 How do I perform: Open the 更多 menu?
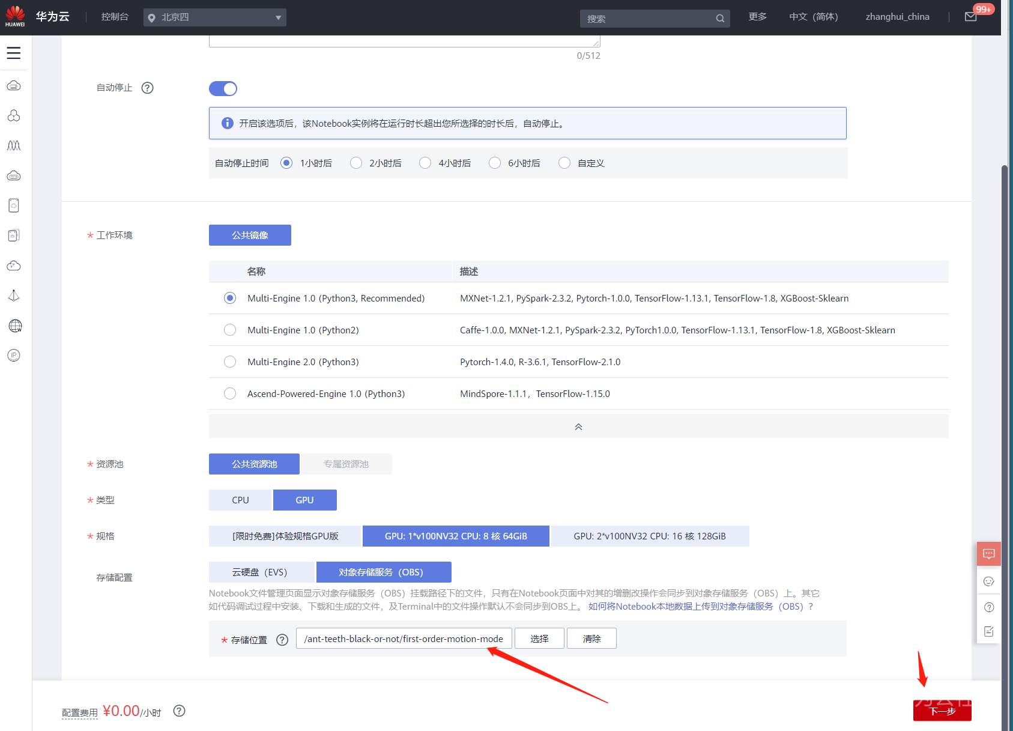click(758, 17)
